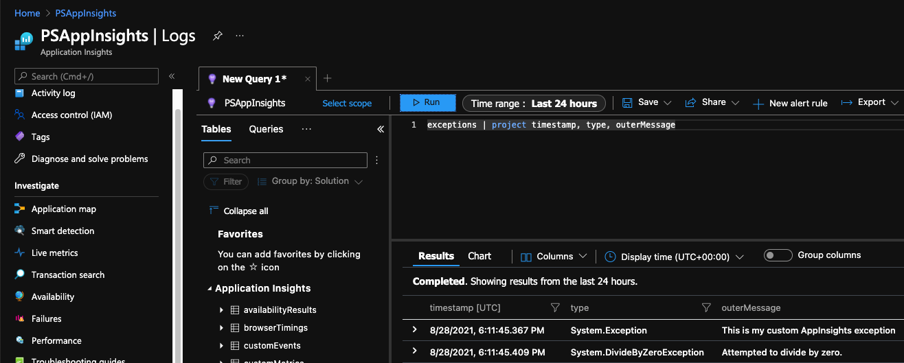Filter the type column

coord(706,307)
